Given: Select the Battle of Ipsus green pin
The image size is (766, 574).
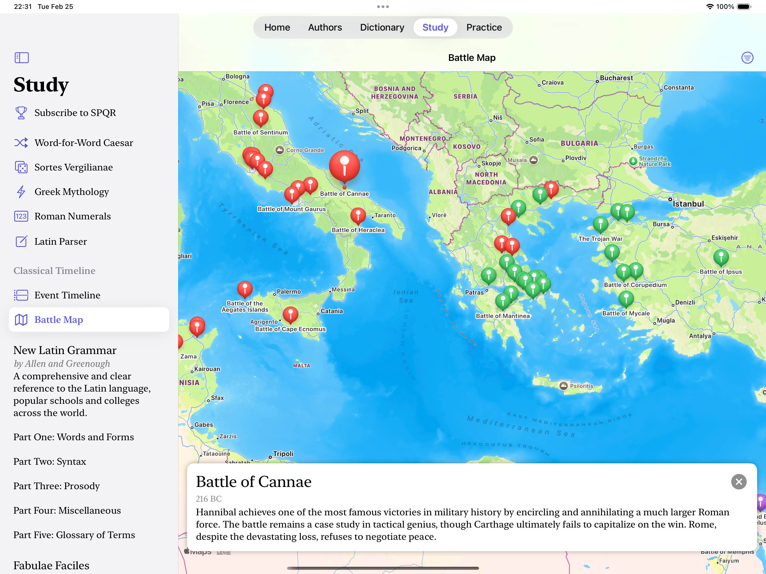Looking at the screenshot, I should [x=721, y=258].
